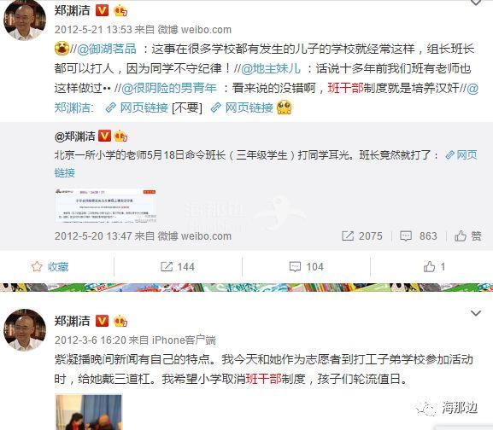The width and height of the screenshot is (493, 430).
Task: Click member crown icon beside first 郑渊洁
Action: tap(120, 11)
